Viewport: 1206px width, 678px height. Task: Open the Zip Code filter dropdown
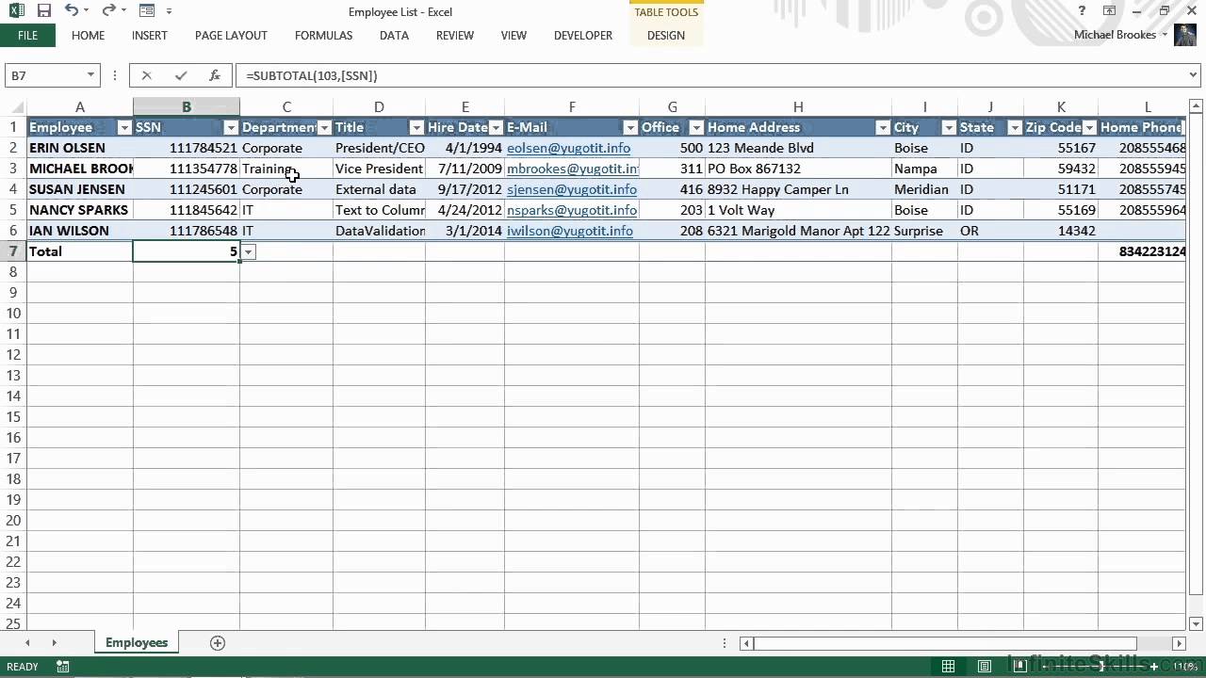(x=1089, y=127)
